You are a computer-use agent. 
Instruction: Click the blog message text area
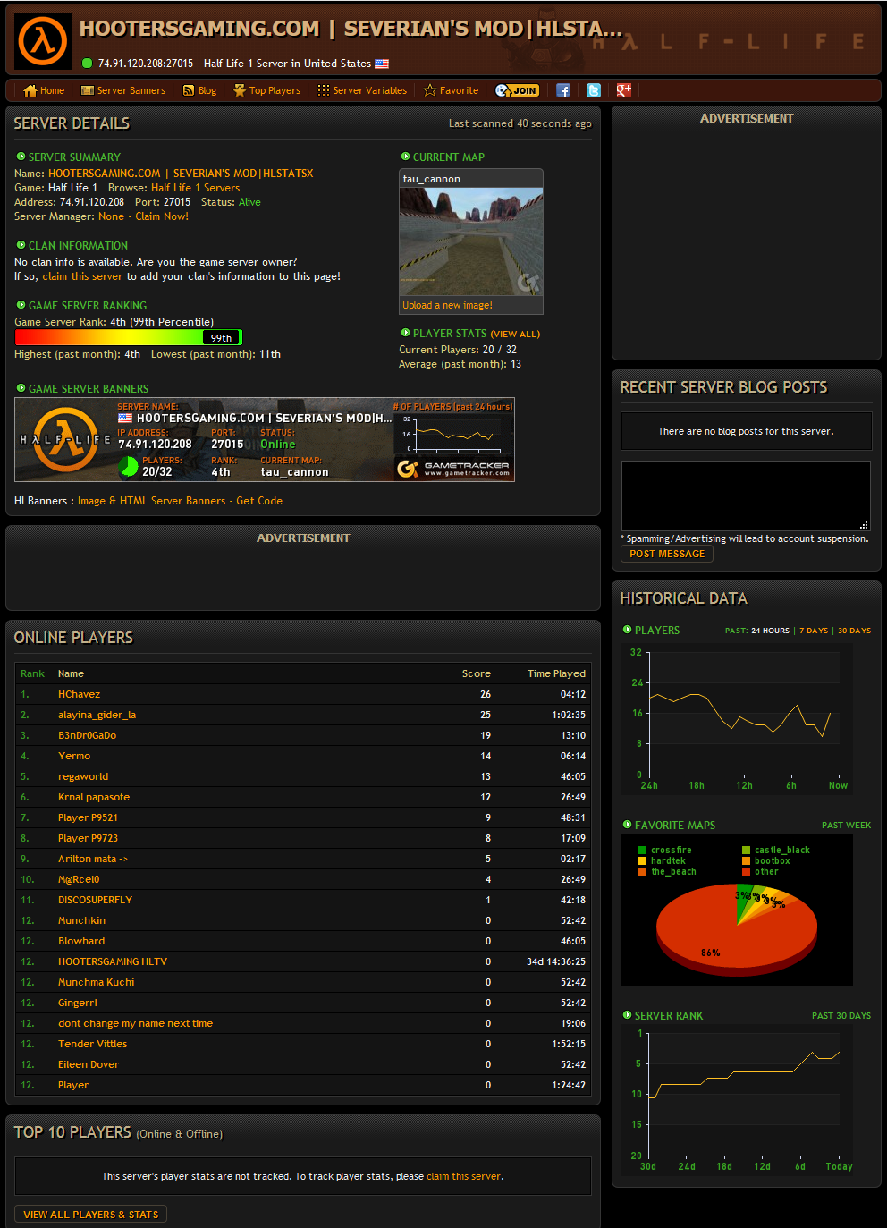[745, 495]
